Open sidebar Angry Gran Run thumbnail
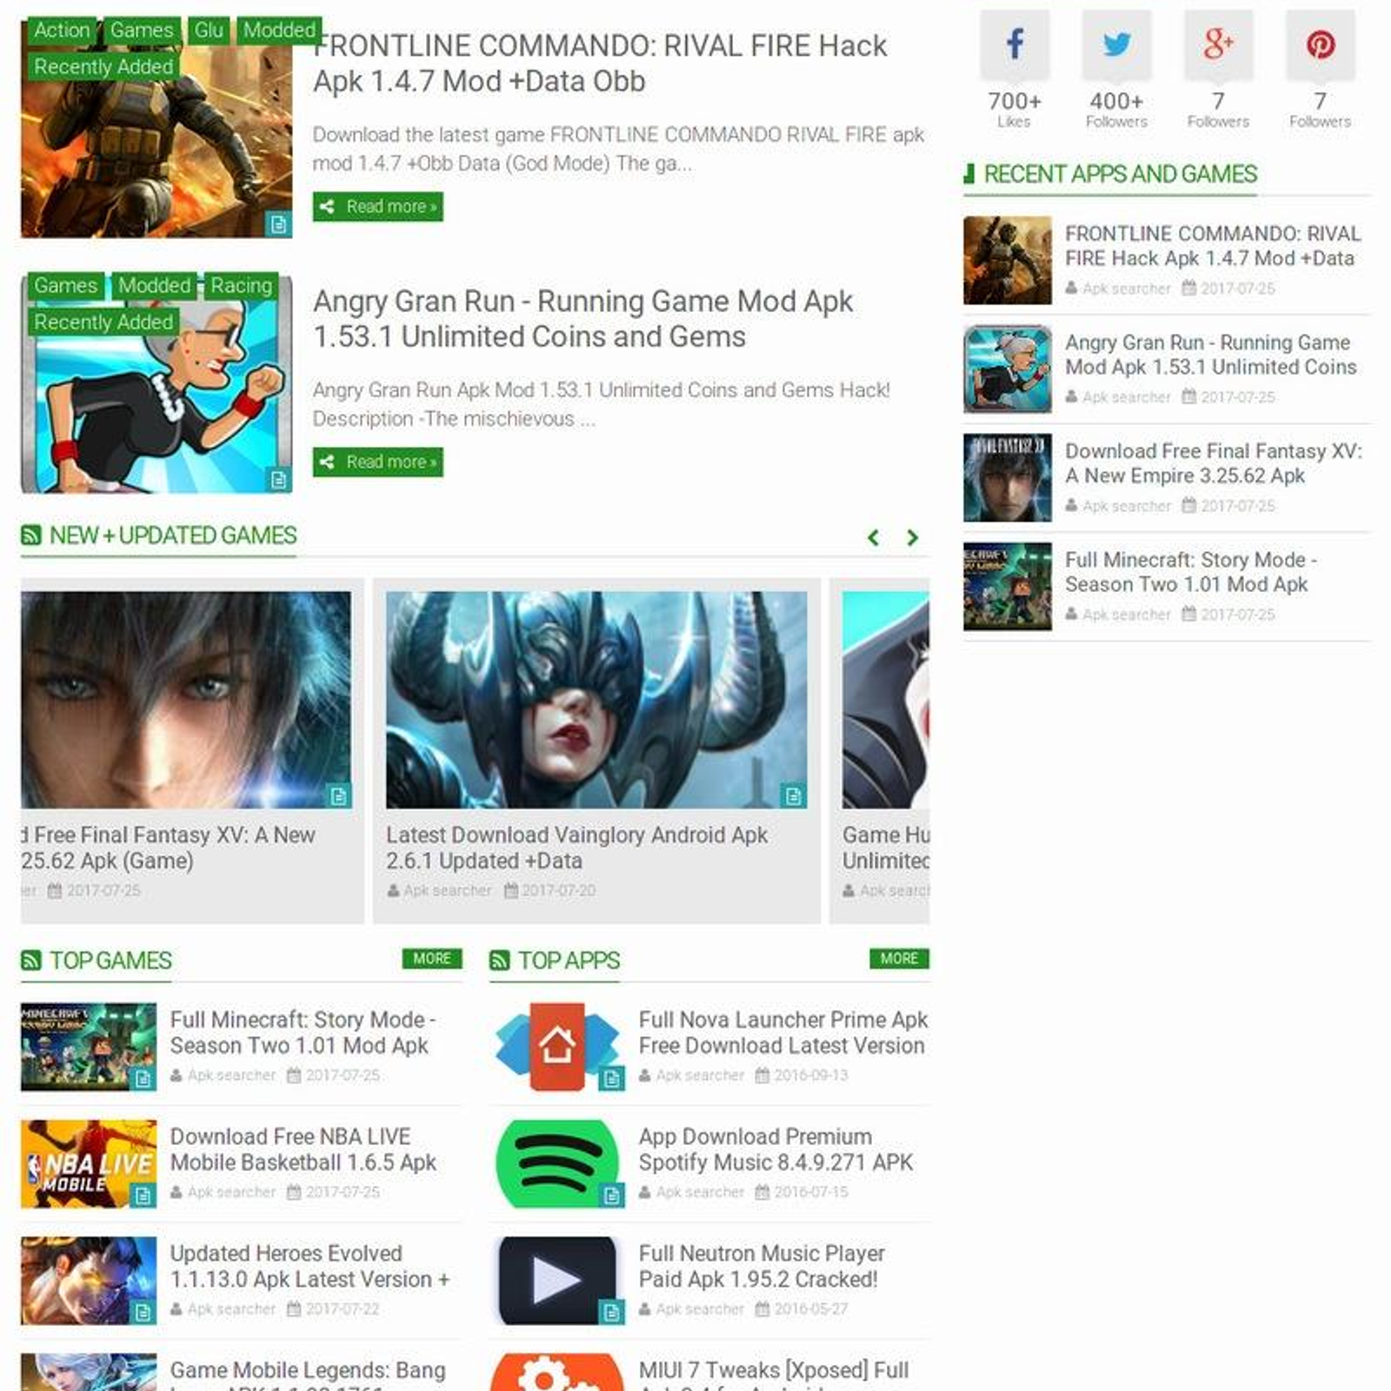The width and height of the screenshot is (1391, 1391). pyautogui.click(x=1008, y=369)
